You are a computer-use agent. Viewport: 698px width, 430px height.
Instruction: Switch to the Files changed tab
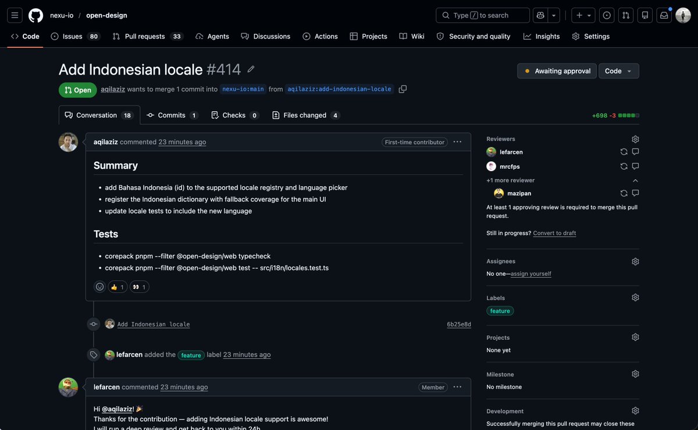[x=306, y=115]
